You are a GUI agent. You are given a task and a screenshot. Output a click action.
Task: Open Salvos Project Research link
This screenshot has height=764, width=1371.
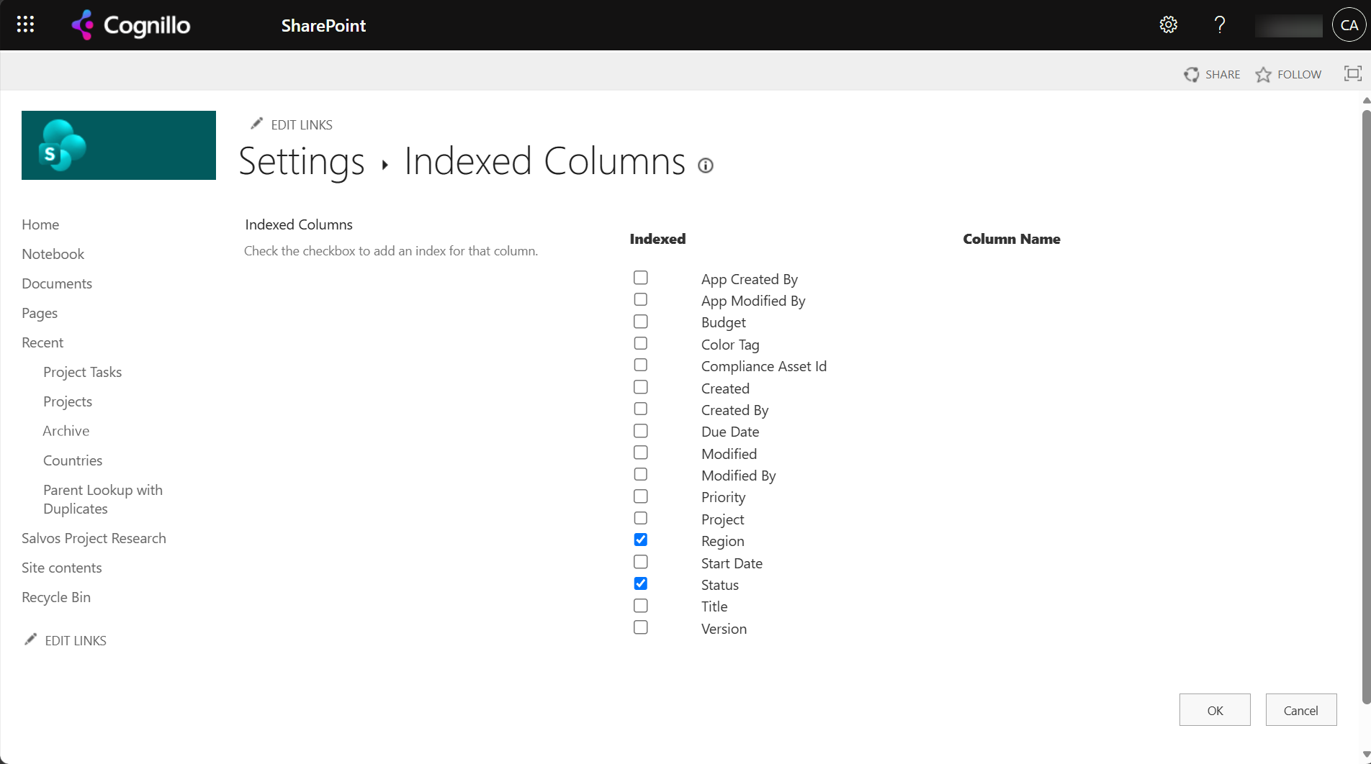(94, 538)
